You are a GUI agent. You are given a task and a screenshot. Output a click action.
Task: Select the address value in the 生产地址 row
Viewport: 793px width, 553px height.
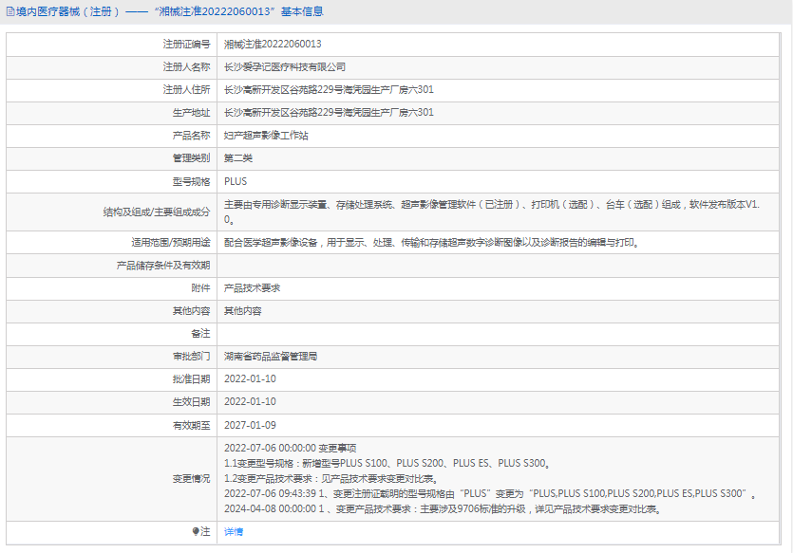pyautogui.click(x=329, y=112)
